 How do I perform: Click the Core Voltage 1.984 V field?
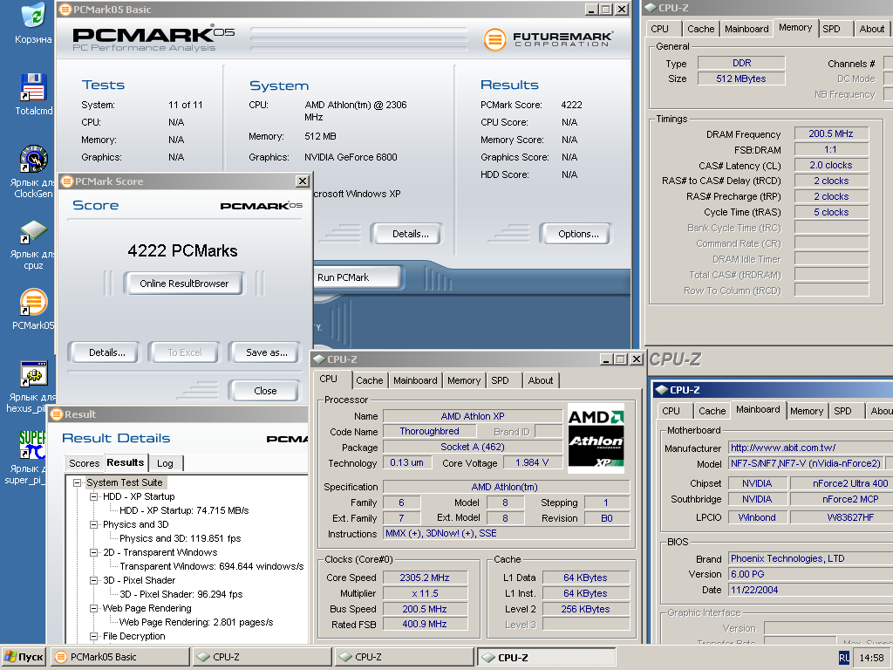pos(532,462)
